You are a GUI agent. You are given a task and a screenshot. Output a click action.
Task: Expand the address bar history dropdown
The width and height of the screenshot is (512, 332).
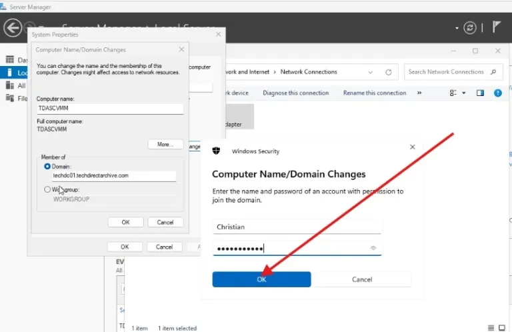pyautogui.click(x=370, y=73)
